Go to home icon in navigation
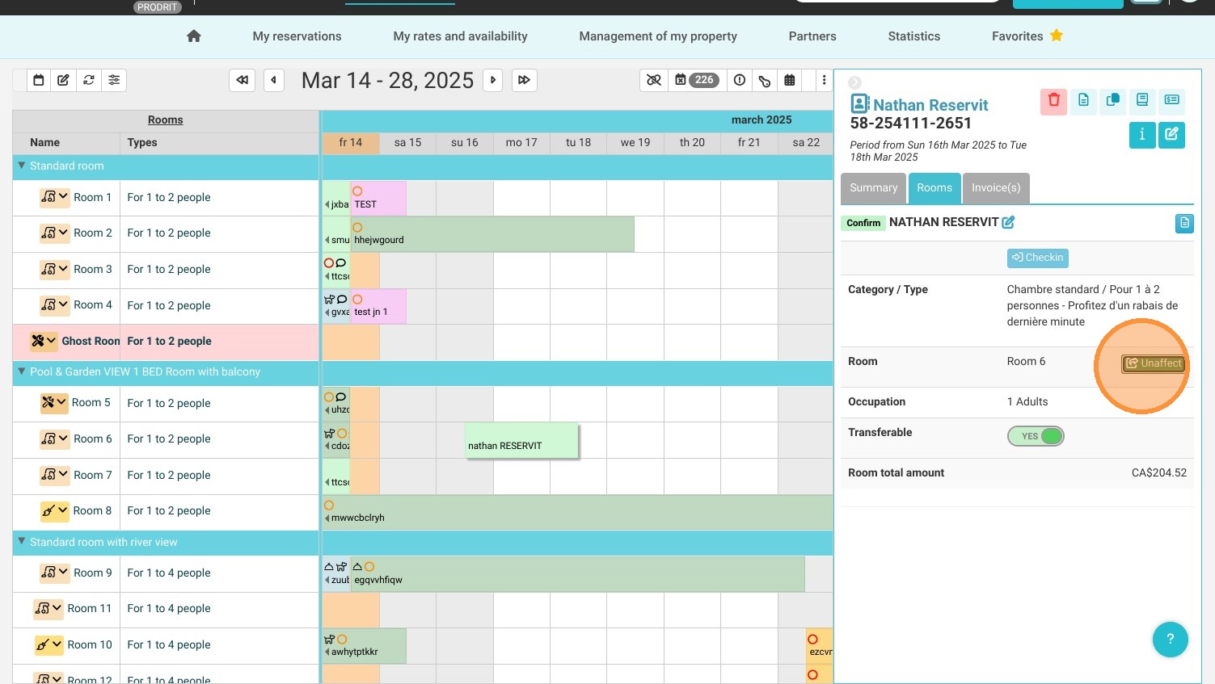The width and height of the screenshot is (1215, 684). pos(194,36)
